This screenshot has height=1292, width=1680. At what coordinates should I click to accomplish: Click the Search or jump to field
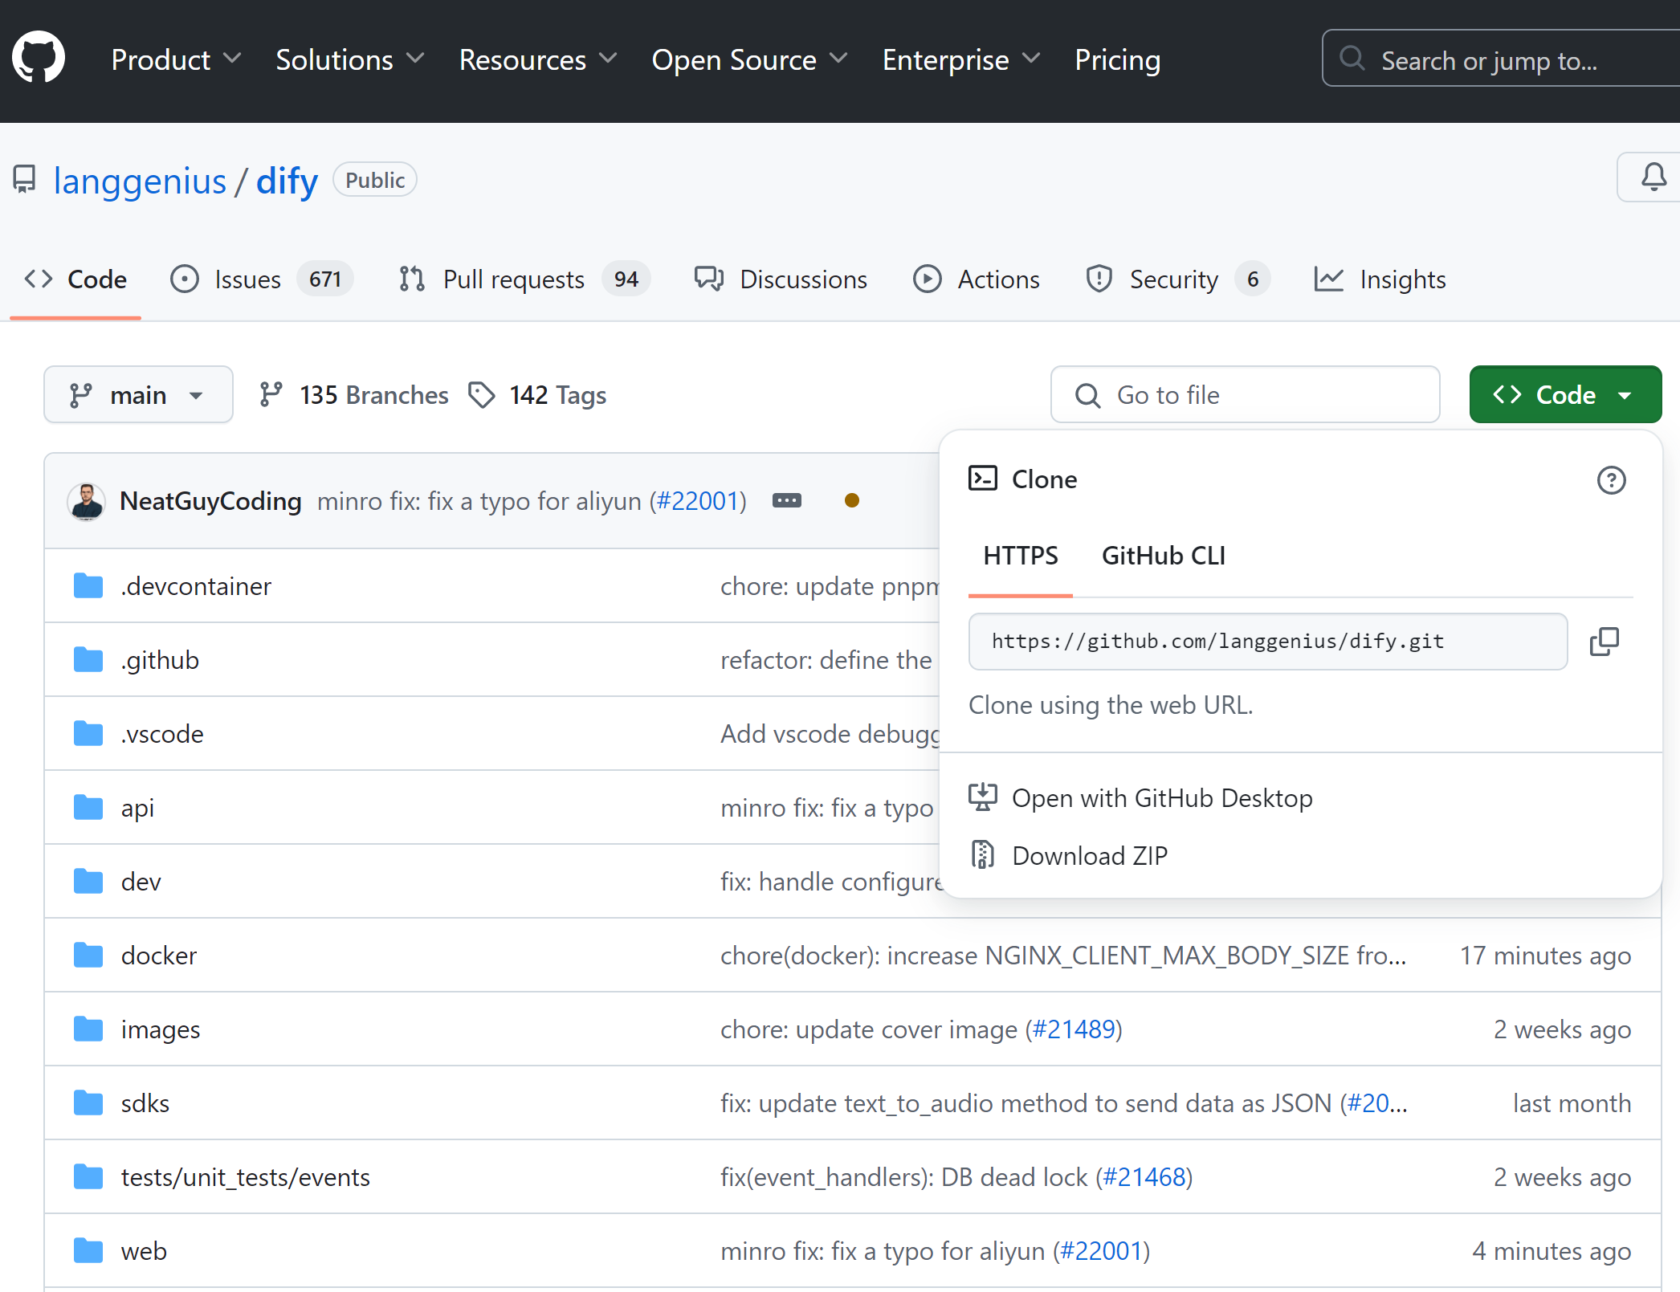1501,59
